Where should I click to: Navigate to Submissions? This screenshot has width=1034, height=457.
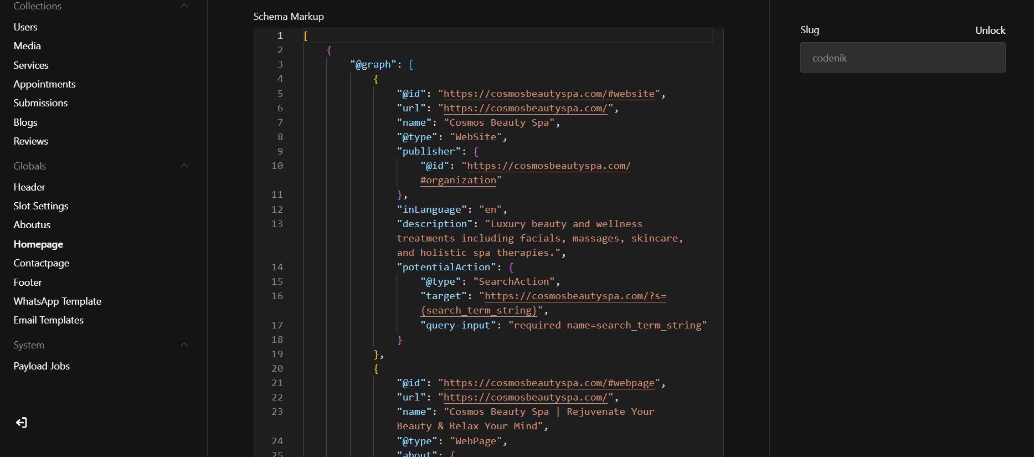pyautogui.click(x=40, y=103)
